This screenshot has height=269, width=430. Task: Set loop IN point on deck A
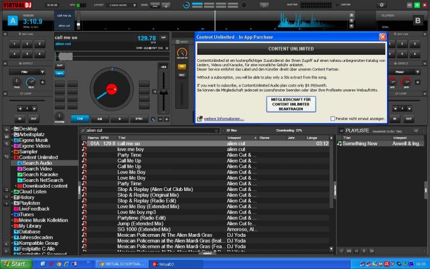tap(20, 119)
